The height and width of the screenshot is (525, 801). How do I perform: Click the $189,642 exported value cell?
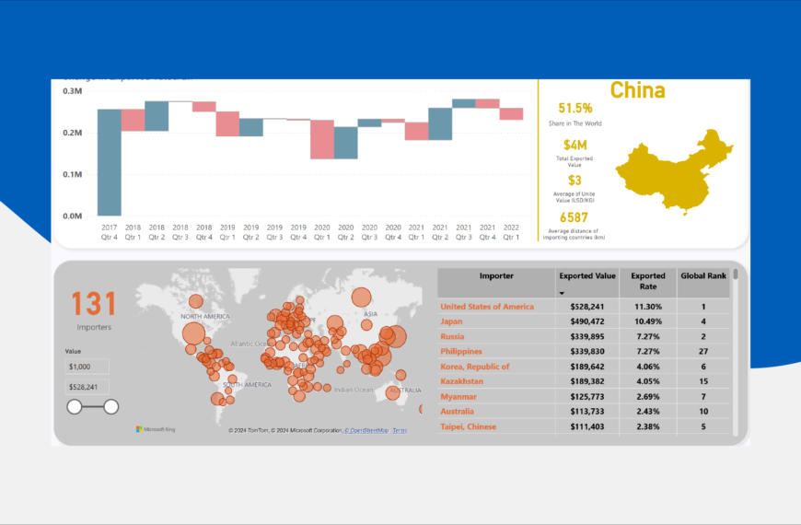(587, 367)
